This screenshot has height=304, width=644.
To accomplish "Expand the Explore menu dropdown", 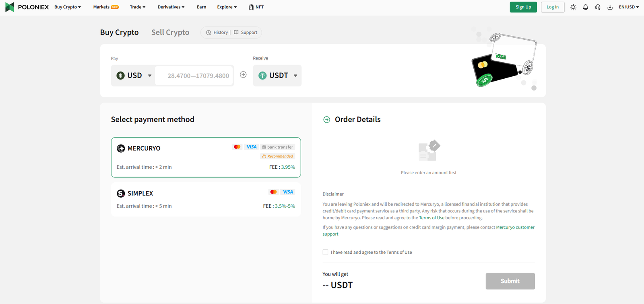I will click(227, 7).
